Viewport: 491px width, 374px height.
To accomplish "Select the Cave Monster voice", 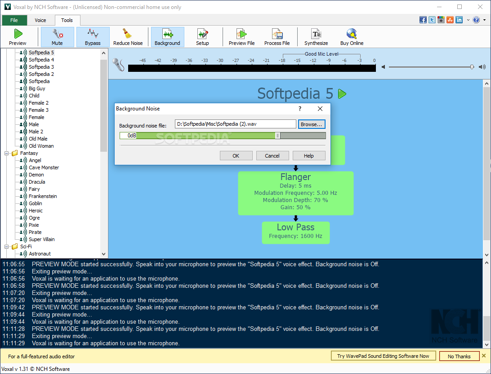I will 44,167.
